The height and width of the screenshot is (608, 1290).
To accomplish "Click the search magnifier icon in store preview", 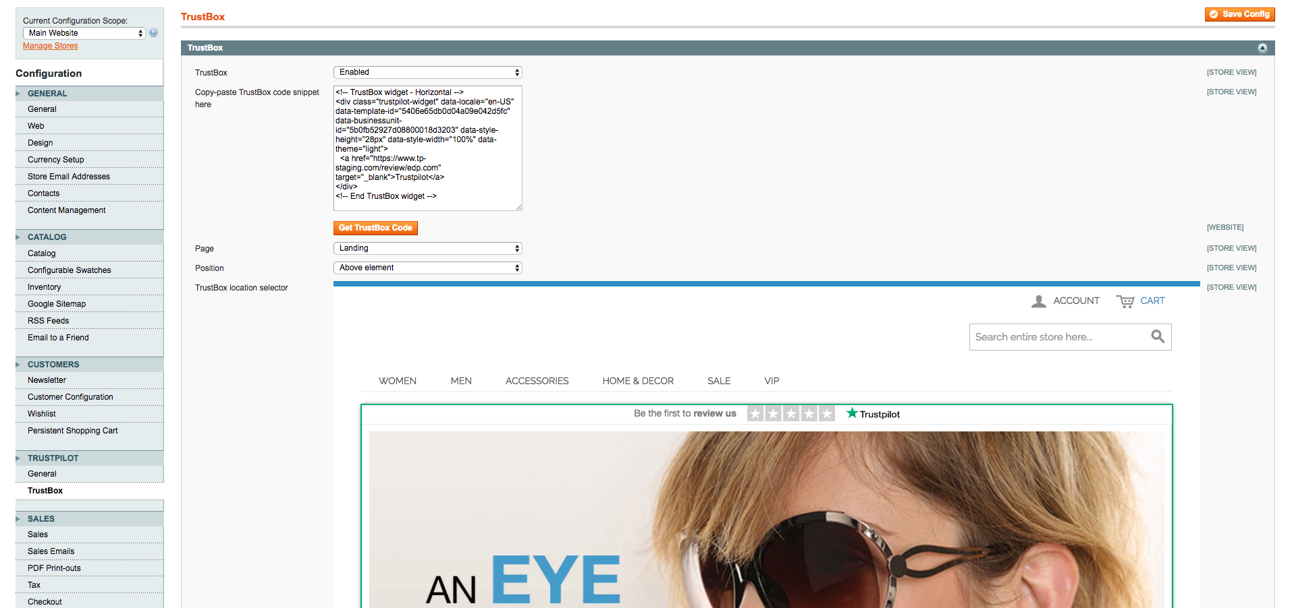I will pos(1158,336).
